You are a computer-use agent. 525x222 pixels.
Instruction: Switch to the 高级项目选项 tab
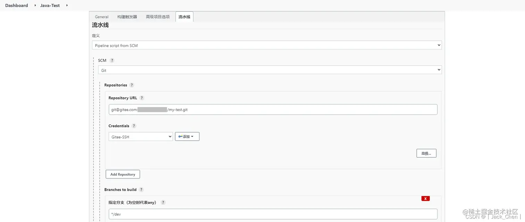tap(158, 17)
